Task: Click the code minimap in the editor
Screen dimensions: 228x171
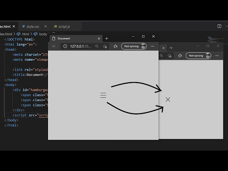Action: 216,39
